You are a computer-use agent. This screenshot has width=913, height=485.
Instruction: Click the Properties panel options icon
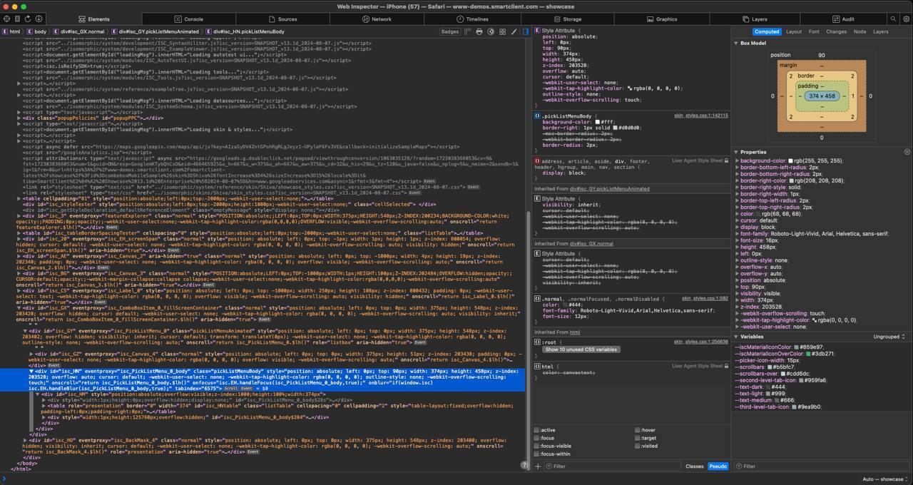point(907,152)
